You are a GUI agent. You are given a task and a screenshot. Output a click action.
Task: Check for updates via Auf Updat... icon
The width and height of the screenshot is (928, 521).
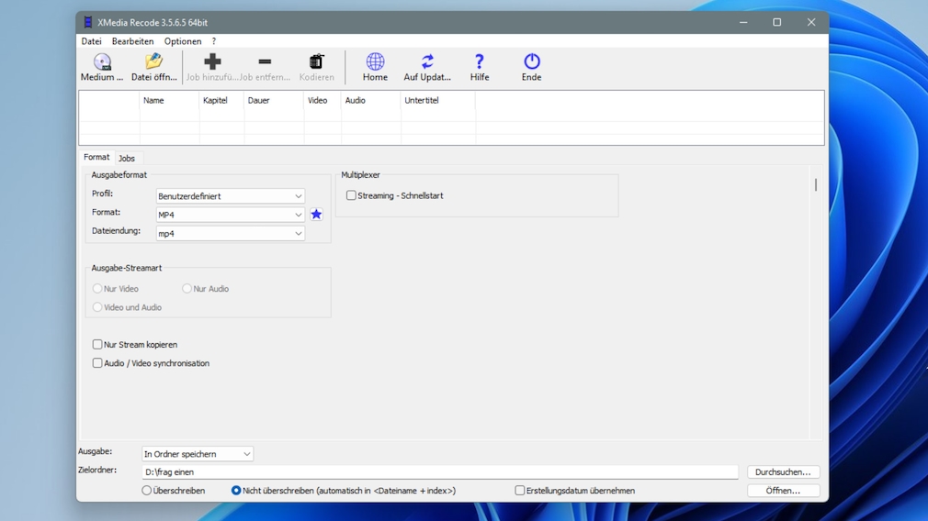pos(427,62)
